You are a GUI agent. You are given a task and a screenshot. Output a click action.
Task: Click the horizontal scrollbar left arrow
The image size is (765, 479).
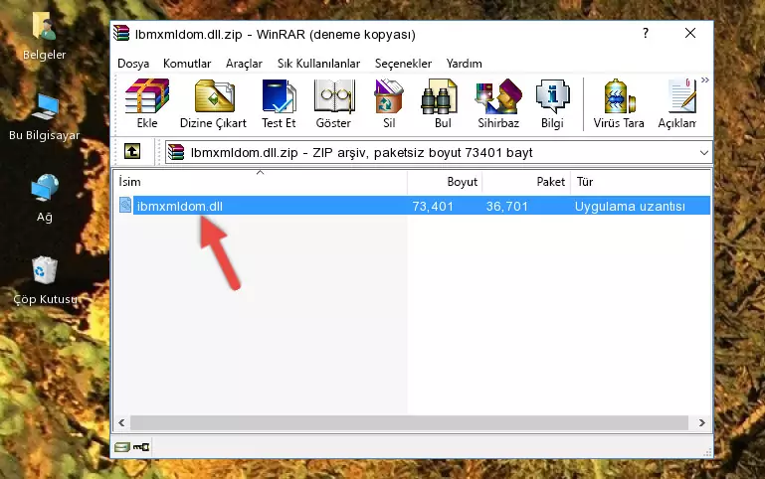pyautogui.click(x=122, y=422)
